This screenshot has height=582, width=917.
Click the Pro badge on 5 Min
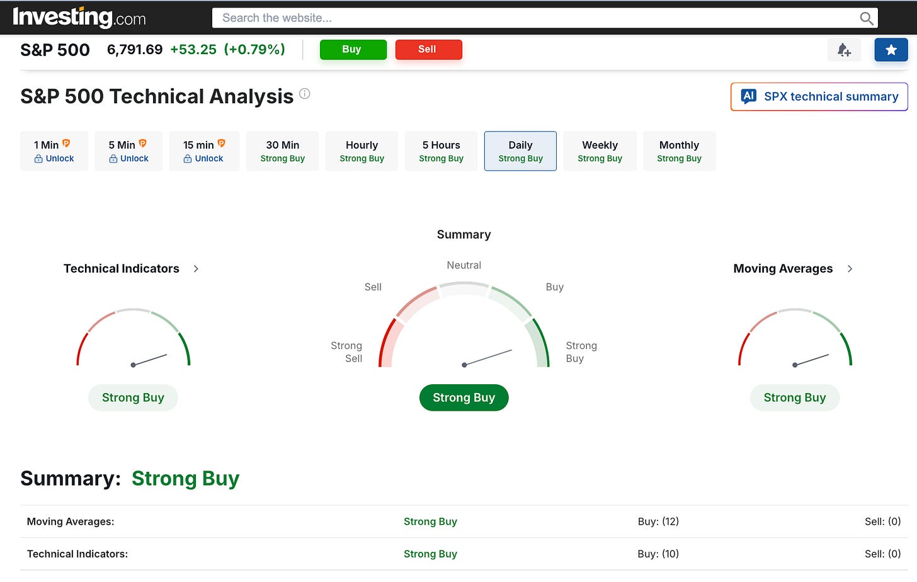click(142, 144)
